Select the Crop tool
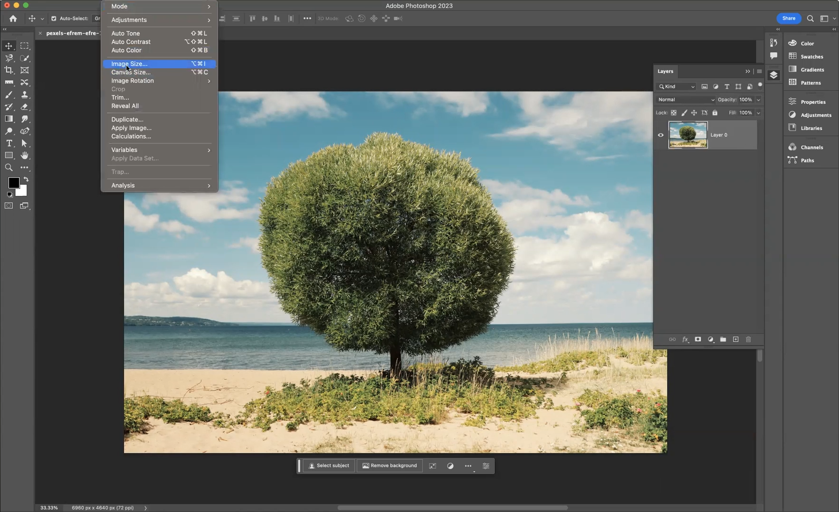The image size is (839, 512). coord(9,70)
